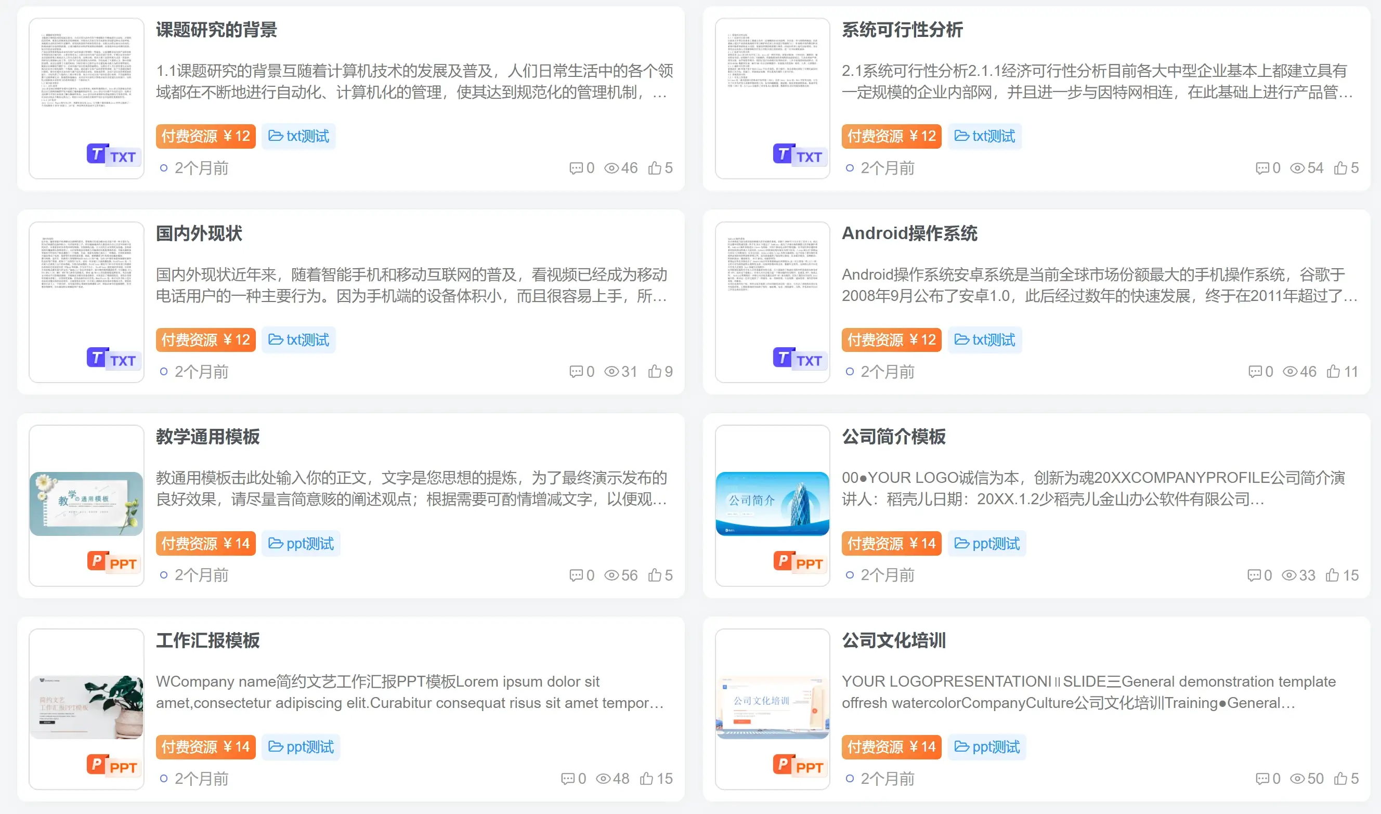
Task: Open the ppt测试 category on 公司简介模板
Action: pyautogui.click(x=986, y=544)
